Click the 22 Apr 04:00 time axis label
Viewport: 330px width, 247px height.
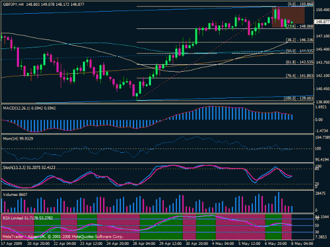pos(65,244)
